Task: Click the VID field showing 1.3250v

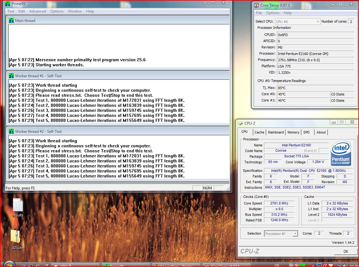Action: click(x=316, y=73)
